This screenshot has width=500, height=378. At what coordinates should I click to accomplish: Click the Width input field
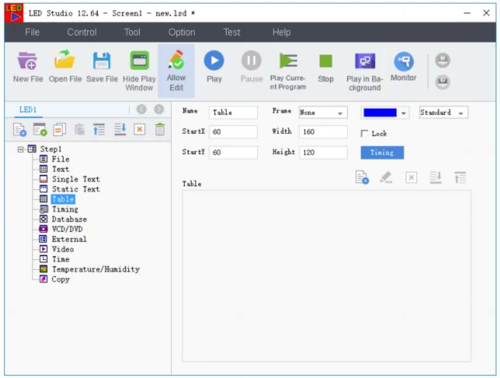[323, 132]
